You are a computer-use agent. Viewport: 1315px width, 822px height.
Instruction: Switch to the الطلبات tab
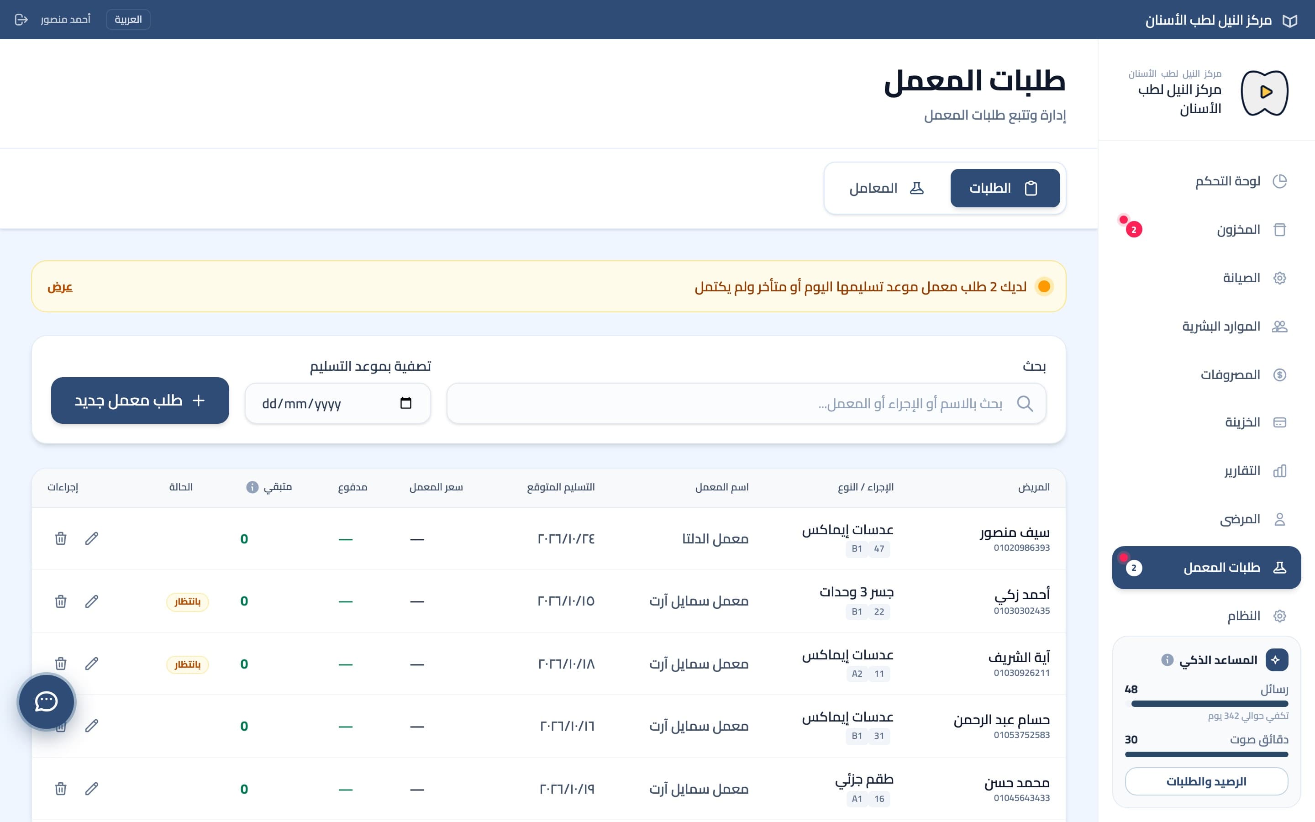1005,188
